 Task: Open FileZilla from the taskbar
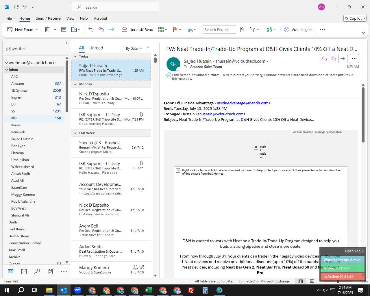click(x=191, y=290)
